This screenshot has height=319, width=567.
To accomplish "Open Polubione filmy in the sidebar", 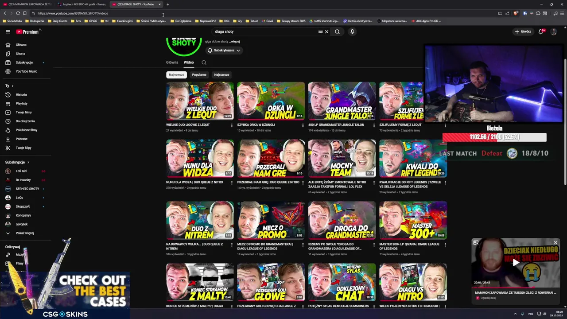I will [27, 130].
